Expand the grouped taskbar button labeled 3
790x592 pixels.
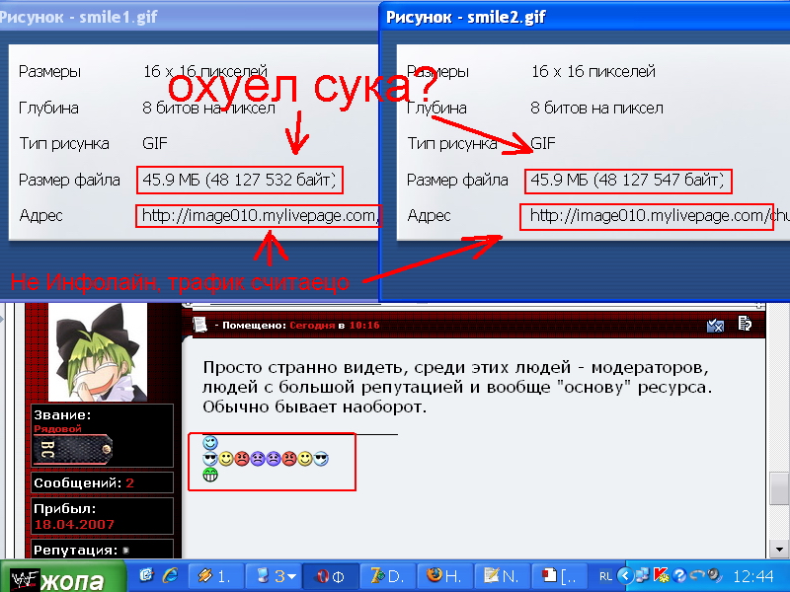pos(276,575)
